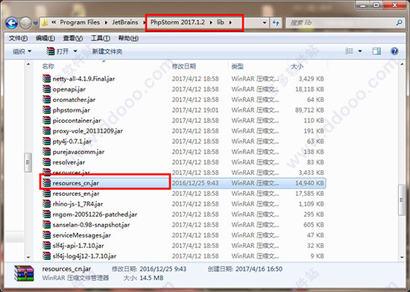Click the Forward navigation arrow
410x292 pixels.
point(25,23)
